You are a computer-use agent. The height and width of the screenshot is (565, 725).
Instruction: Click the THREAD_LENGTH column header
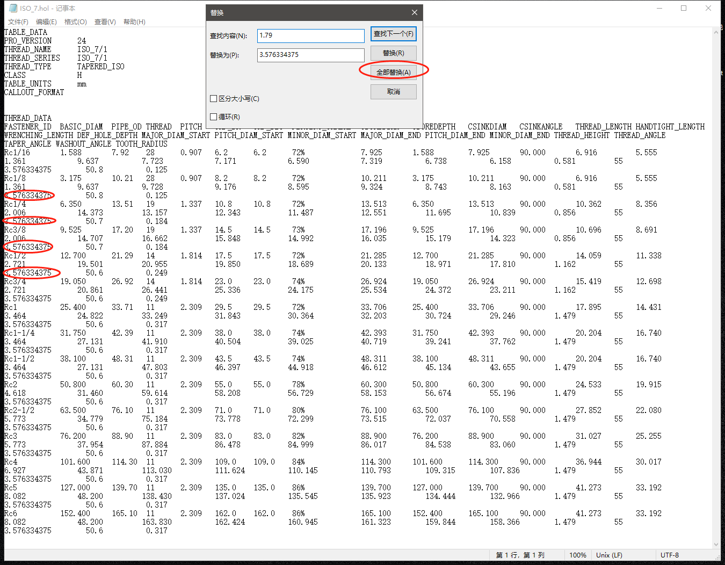tap(604, 127)
